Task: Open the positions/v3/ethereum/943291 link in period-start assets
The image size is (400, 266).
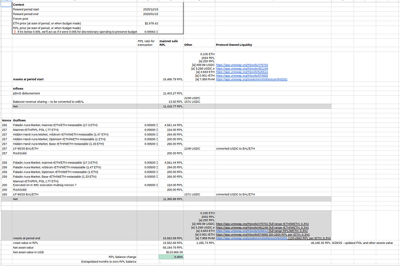Action: [x=251, y=80]
